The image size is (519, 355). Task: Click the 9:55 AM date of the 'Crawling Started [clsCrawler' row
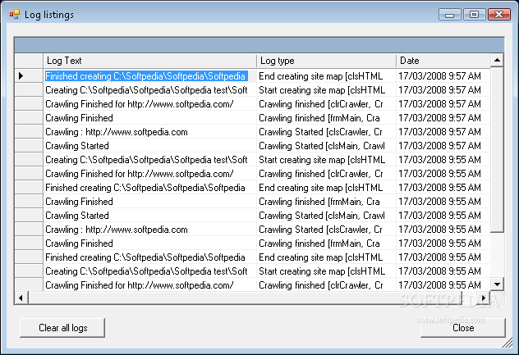tap(443, 229)
